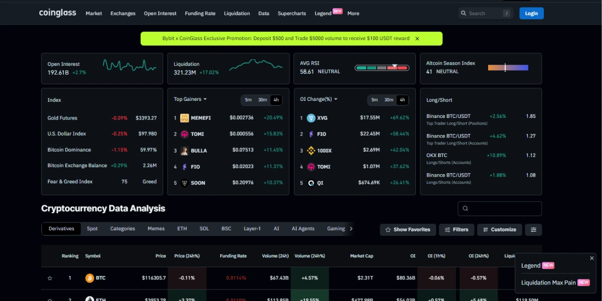
Task: Open the Market menu
Action: point(94,14)
